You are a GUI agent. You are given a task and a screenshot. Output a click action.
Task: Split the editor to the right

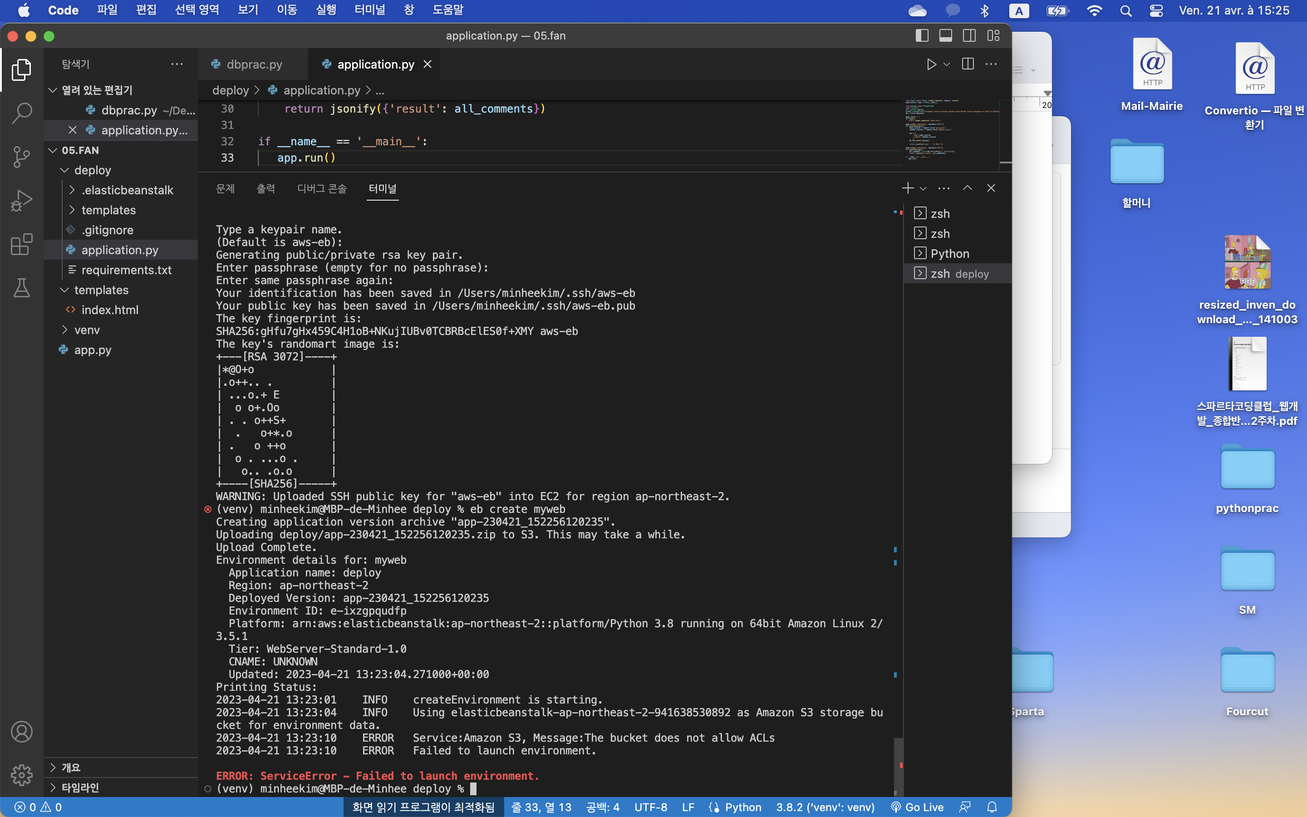tap(968, 64)
